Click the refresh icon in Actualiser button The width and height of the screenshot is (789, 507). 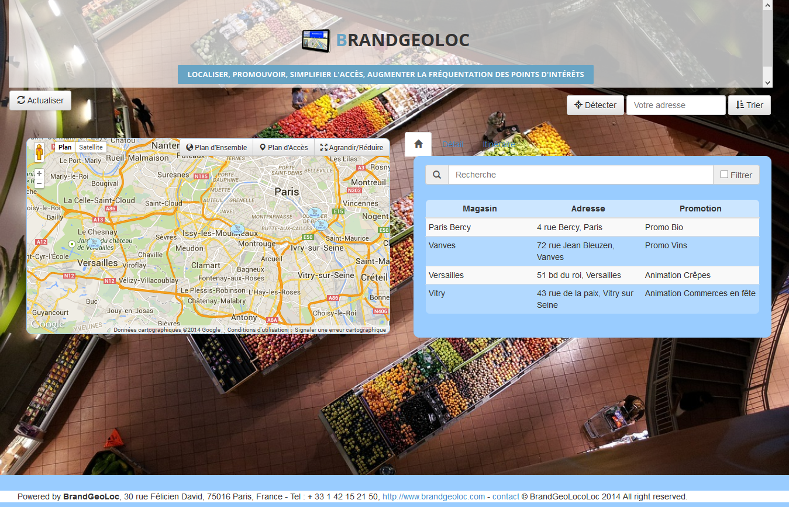21,100
